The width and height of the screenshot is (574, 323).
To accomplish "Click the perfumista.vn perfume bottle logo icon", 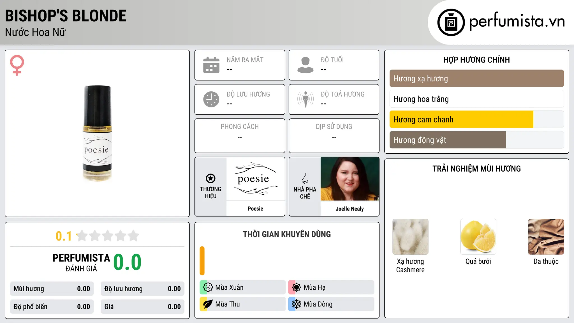I will 451,22.
